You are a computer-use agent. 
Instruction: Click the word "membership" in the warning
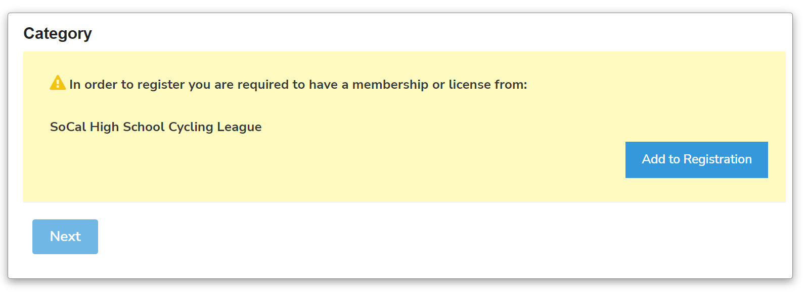pos(390,85)
